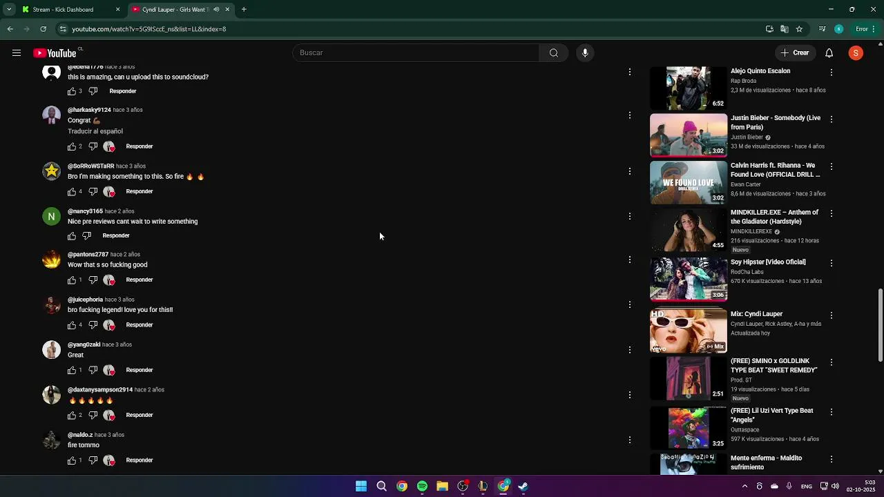Open the Windows Start menu
The width and height of the screenshot is (884, 497).
click(361, 487)
